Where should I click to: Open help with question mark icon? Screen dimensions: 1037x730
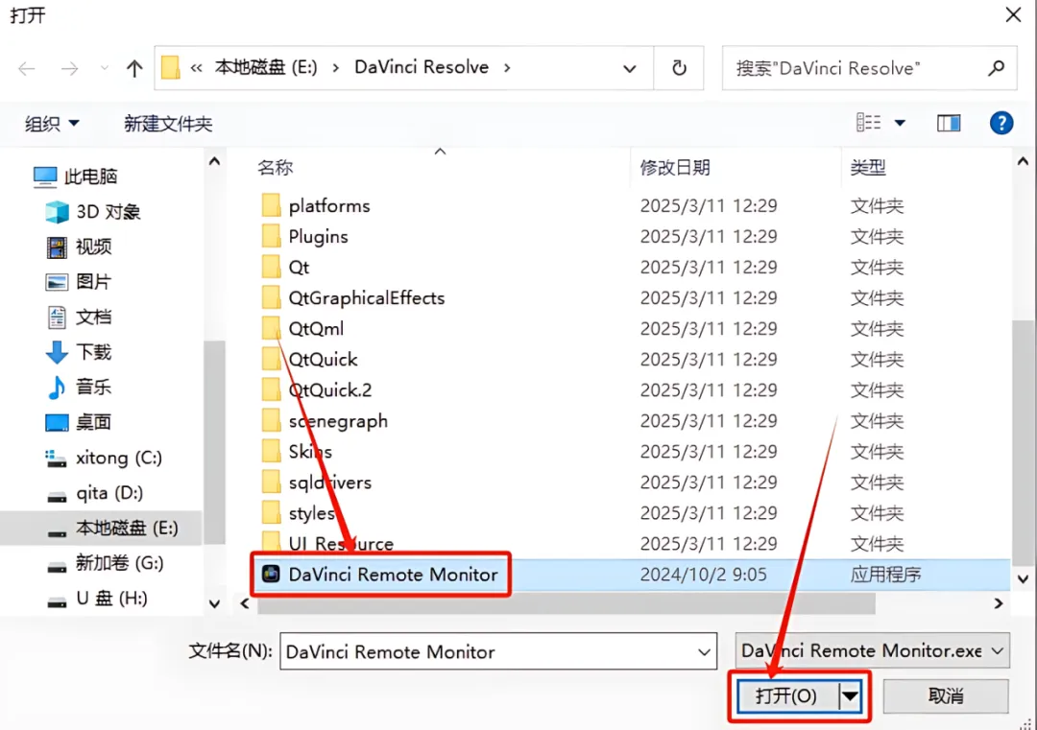(1001, 123)
